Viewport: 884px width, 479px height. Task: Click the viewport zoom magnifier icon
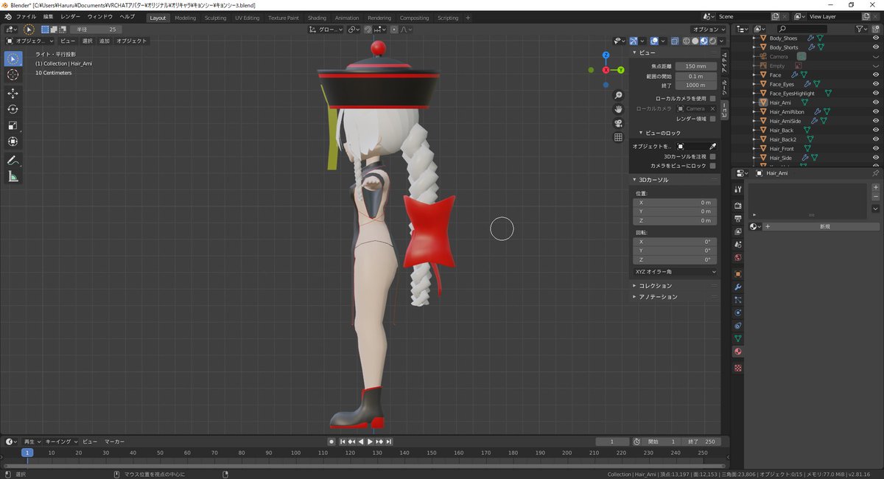618,95
